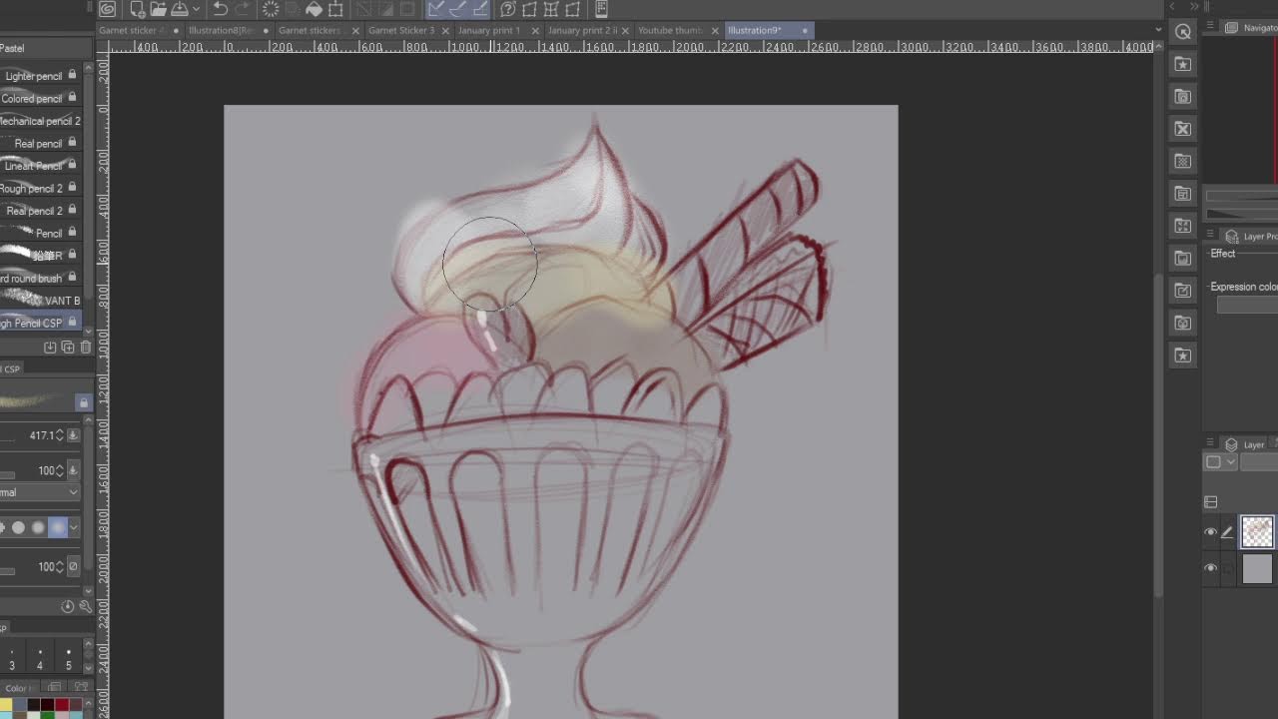Open brush size dynamics settings button

(73, 435)
